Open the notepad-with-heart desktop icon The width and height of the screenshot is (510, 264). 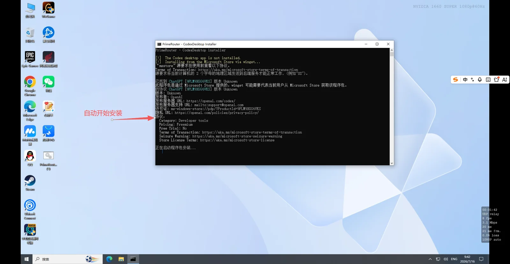(x=48, y=109)
